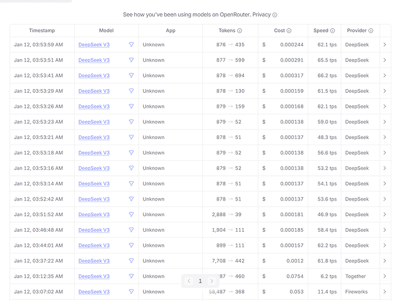This screenshot has width=404, height=301.
Task: Click the Timestamp column header
Action: click(x=42, y=31)
